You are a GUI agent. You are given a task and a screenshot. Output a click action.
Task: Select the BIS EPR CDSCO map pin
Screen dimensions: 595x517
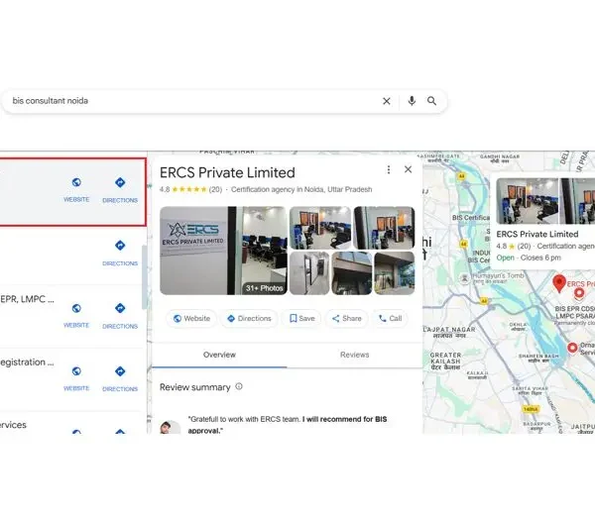coord(579,293)
